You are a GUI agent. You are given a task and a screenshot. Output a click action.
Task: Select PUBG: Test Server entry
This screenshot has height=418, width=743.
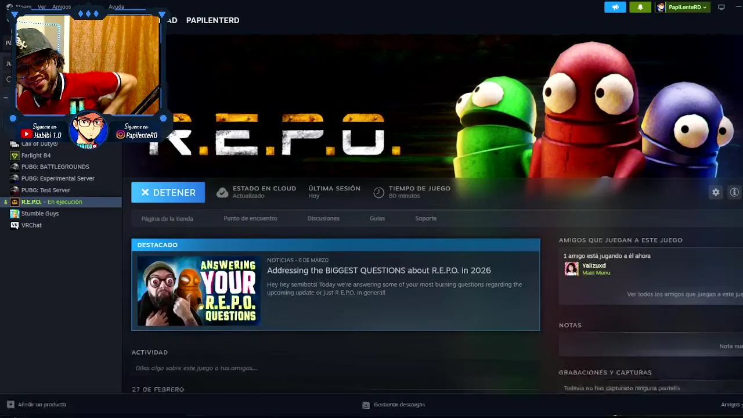(46, 190)
